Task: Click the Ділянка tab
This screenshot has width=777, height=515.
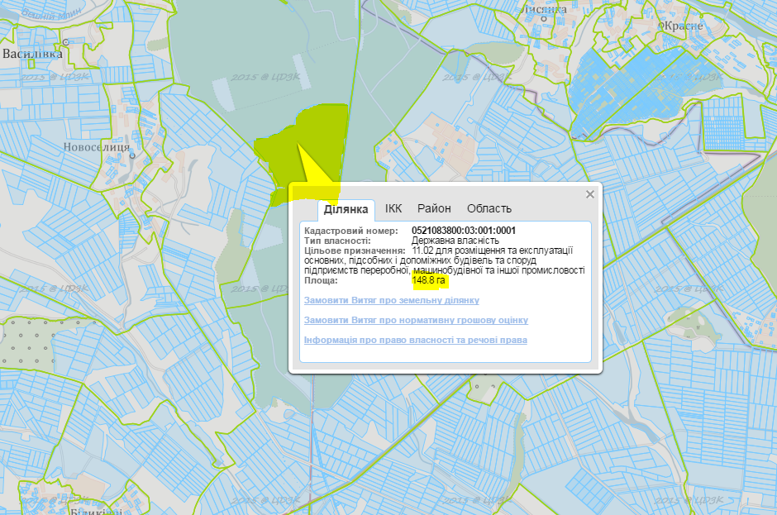Action: click(339, 209)
